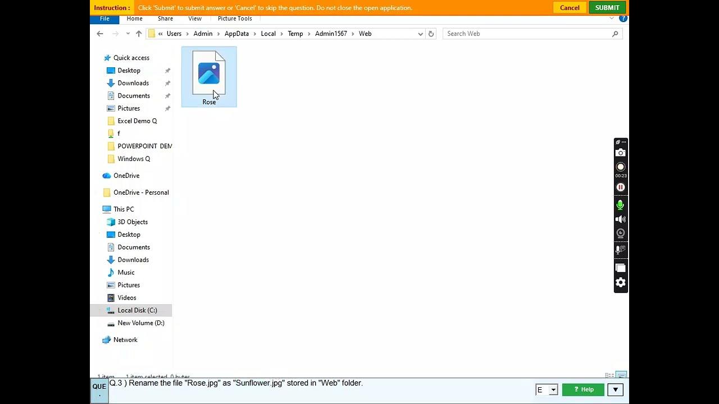Switch to details view button
The height and width of the screenshot is (404, 719).
tap(609, 375)
